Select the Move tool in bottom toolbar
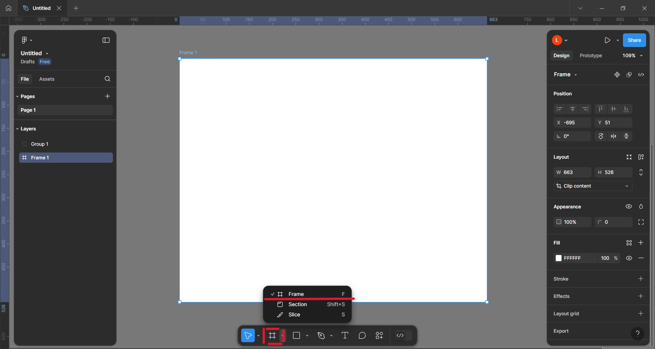 click(248, 335)
